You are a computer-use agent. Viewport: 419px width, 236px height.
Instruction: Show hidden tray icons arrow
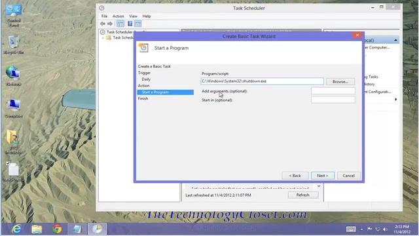point(361,229)
